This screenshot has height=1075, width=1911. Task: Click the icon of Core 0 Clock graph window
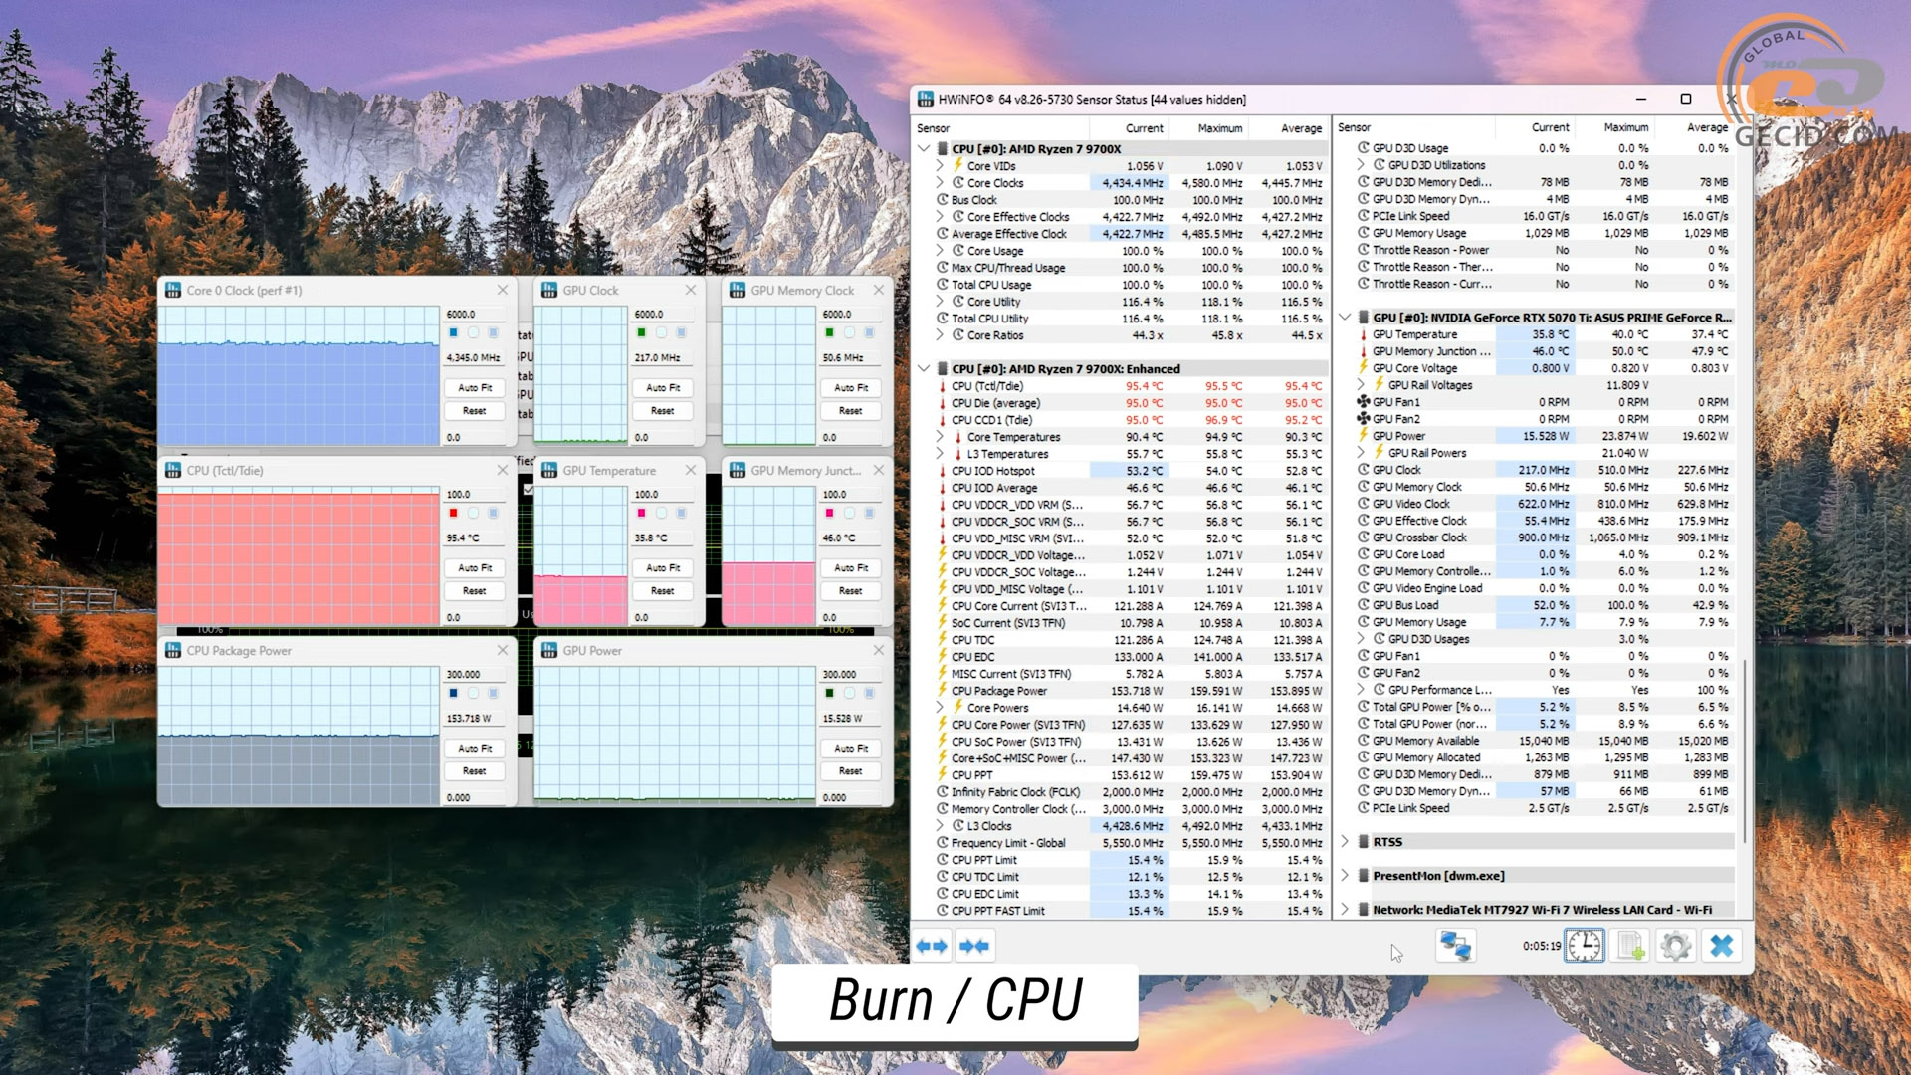[x=173, y=291]
